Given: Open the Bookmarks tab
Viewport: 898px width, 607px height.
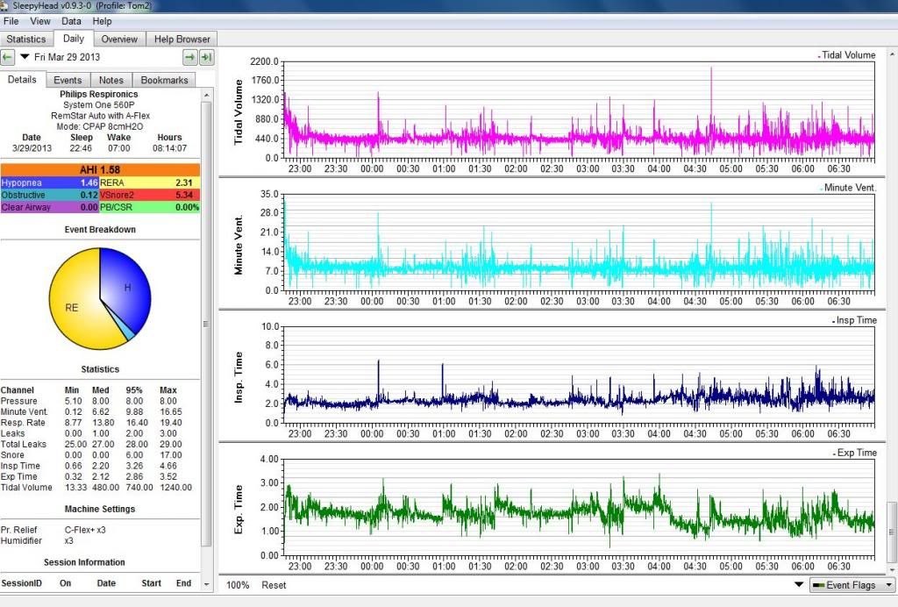Looking at the screenshot, I should tap(164, 80).
